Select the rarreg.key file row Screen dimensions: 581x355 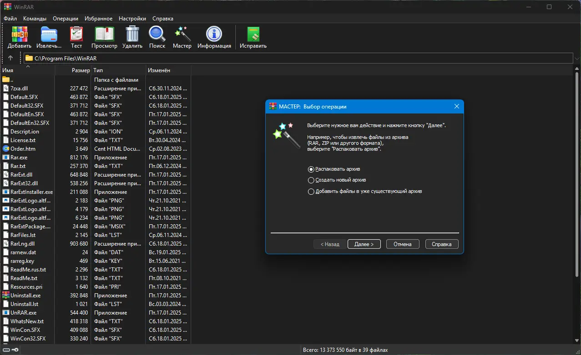pos(96,261)
